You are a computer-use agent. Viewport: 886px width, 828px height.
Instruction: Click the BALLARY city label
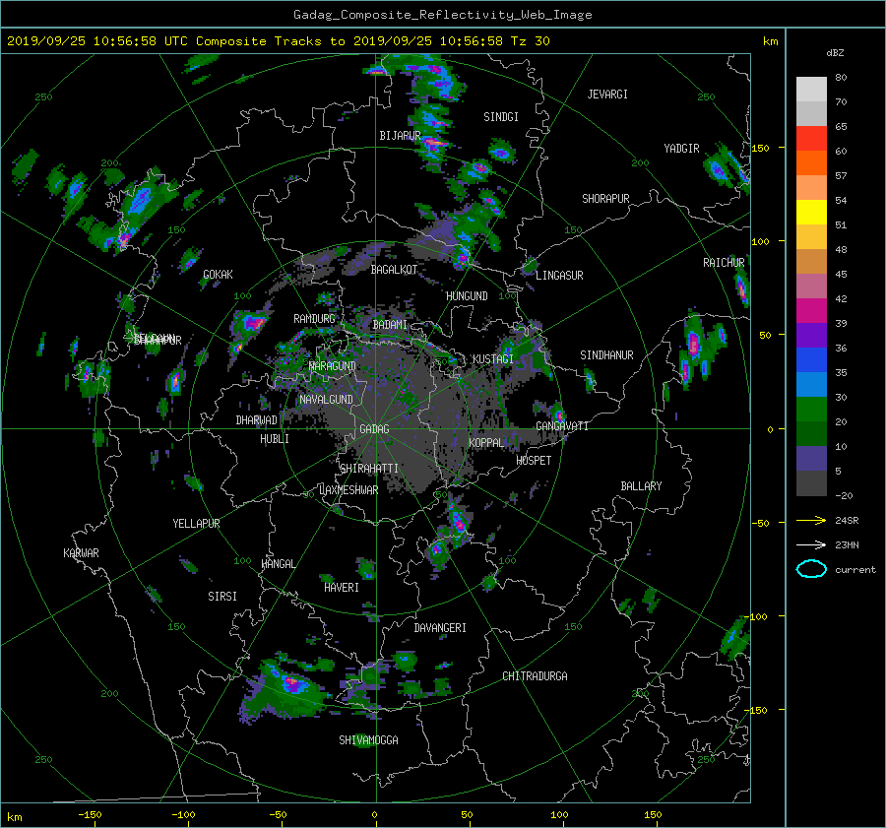641,486
